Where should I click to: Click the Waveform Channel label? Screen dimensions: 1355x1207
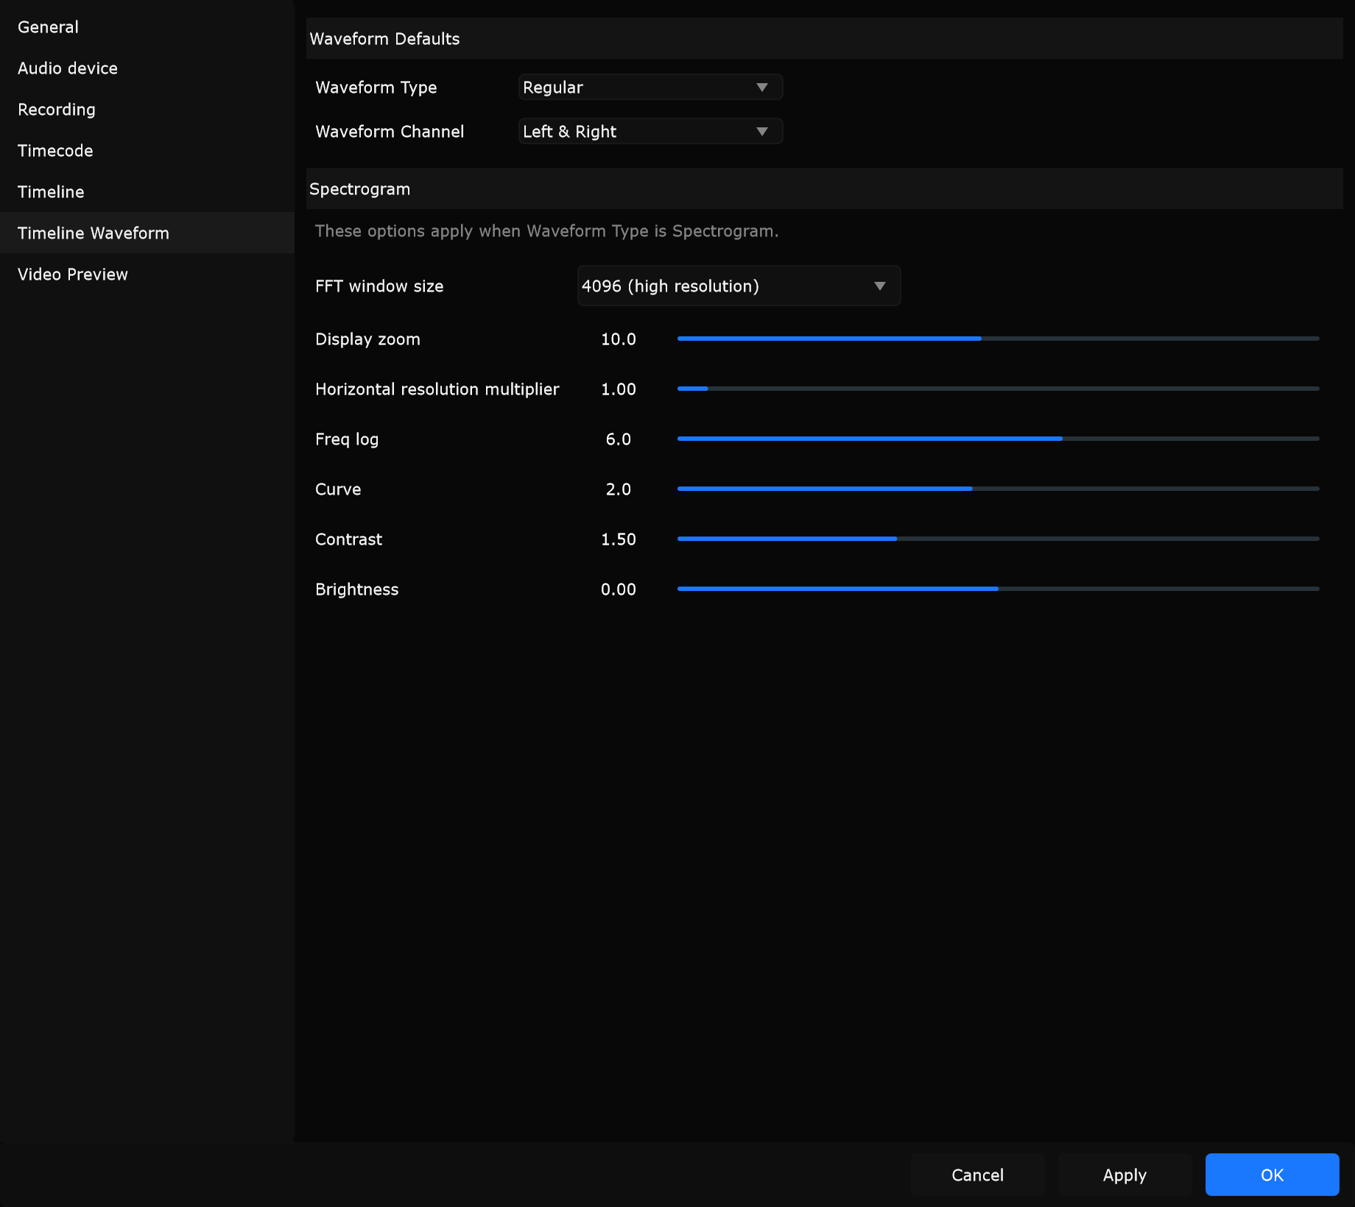[390, 132]
